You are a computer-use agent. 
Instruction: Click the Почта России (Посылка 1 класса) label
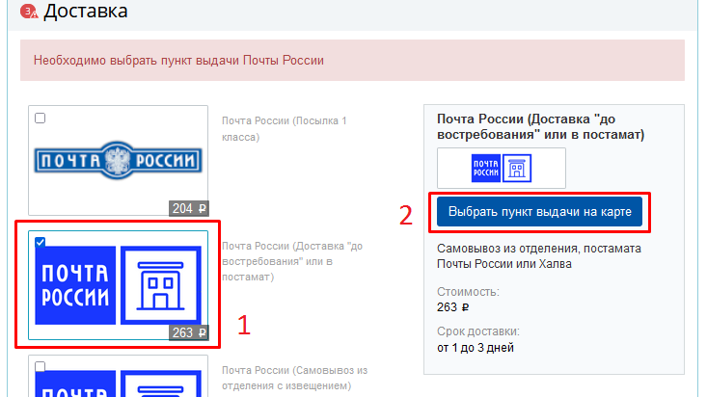coord(285,129)
